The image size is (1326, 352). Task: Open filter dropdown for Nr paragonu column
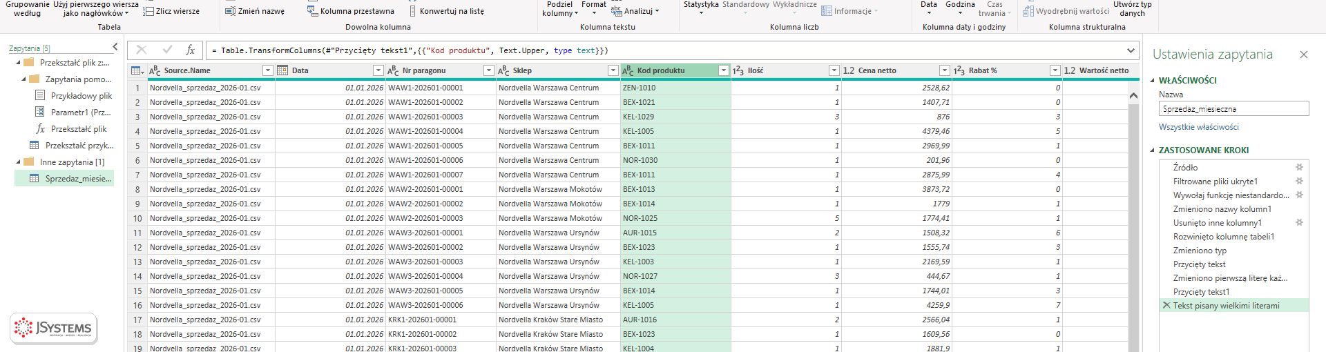tap(489, 70)
